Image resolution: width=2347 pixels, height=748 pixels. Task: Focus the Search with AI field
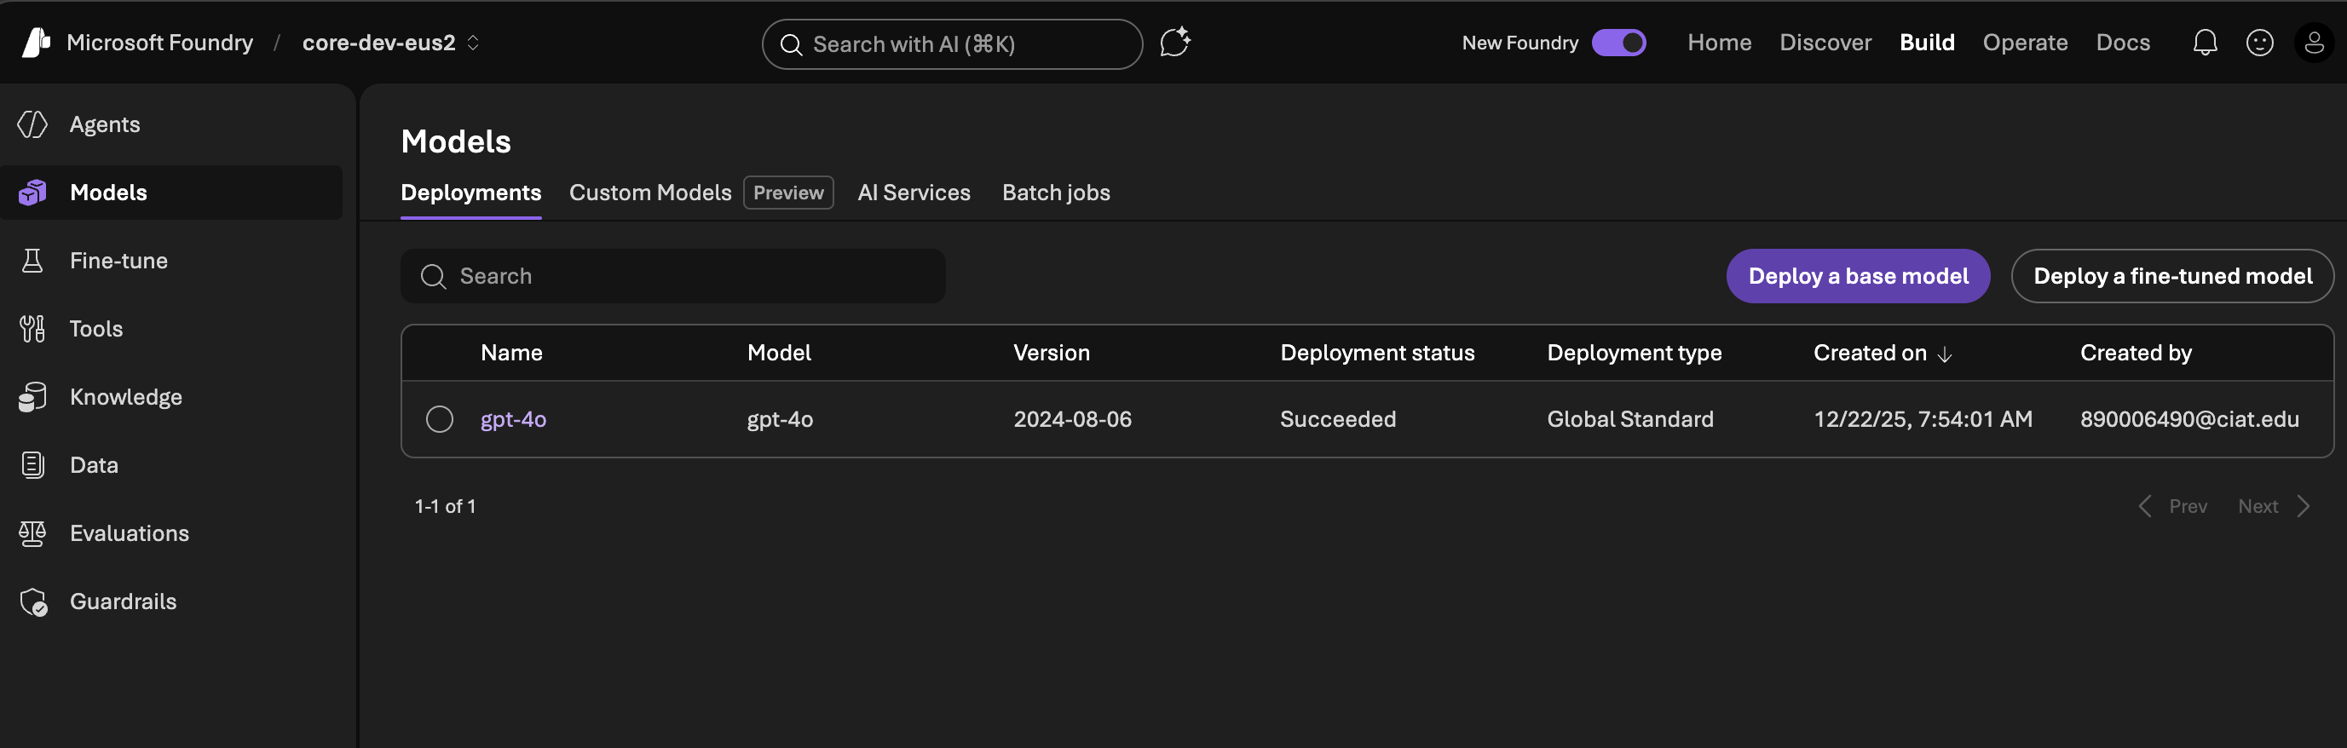pos(952,44)
